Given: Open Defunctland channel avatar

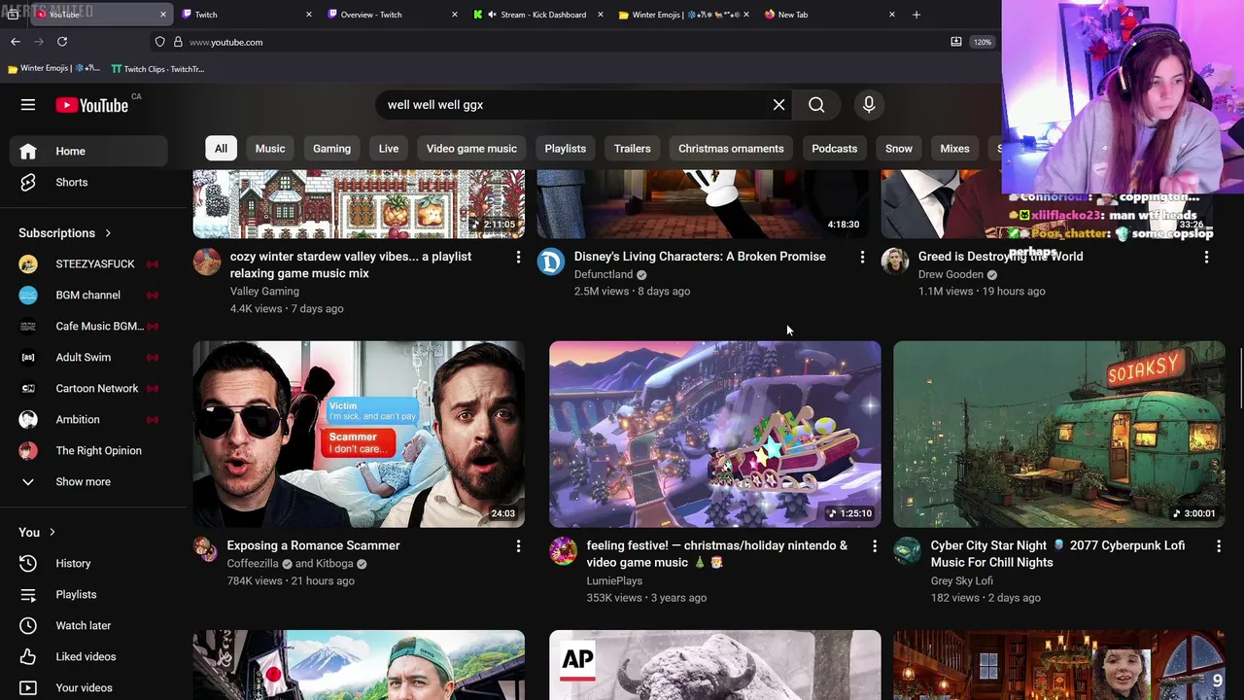Looking at the screenshot, I should tap(551, 262).
